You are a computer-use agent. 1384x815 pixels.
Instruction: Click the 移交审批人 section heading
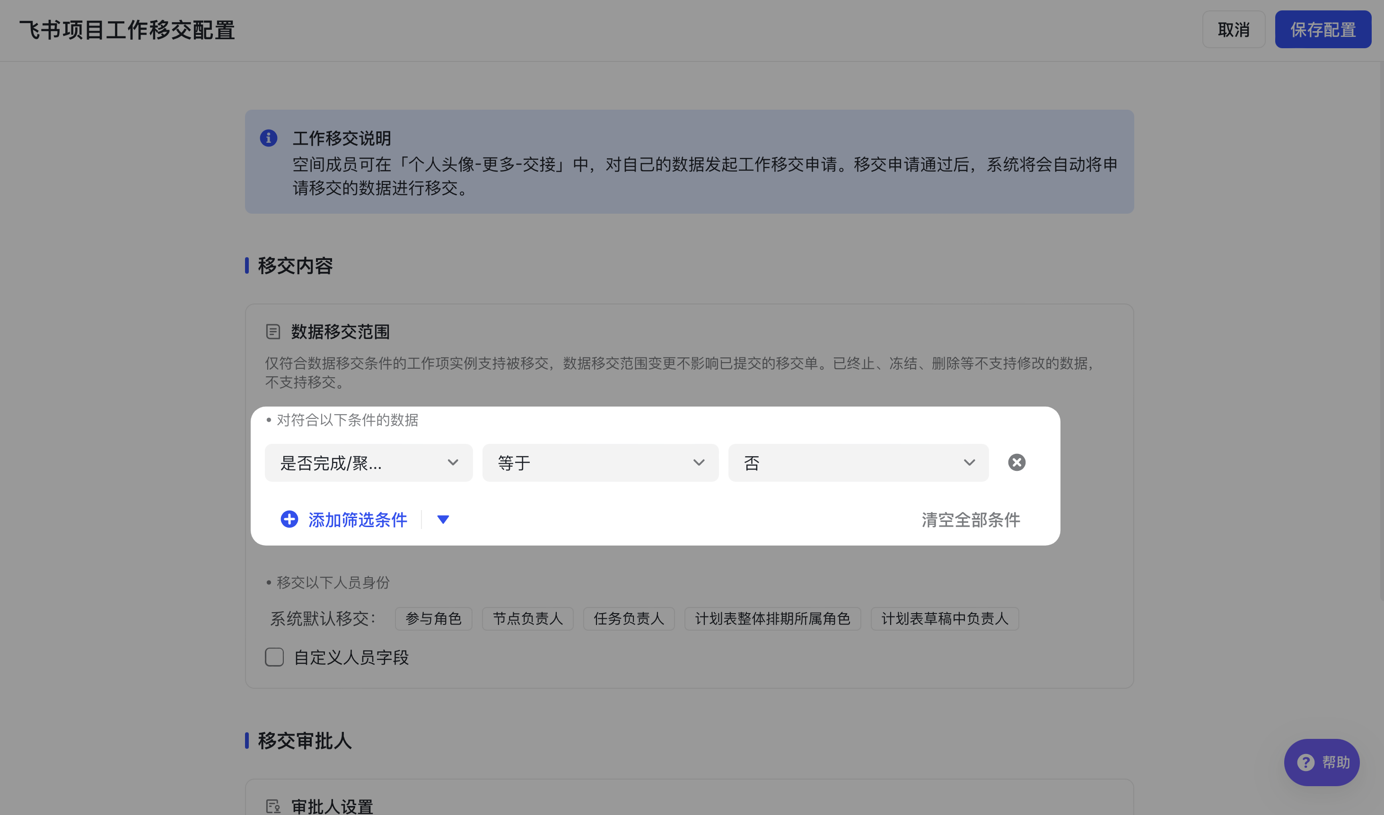pos(305,741)
